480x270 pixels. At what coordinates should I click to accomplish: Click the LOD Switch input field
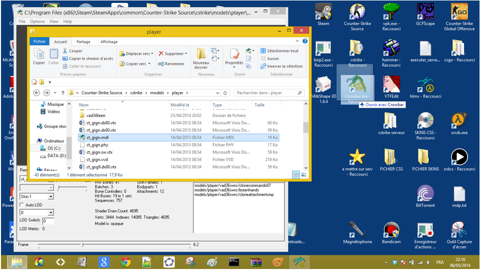coord(48,221)
